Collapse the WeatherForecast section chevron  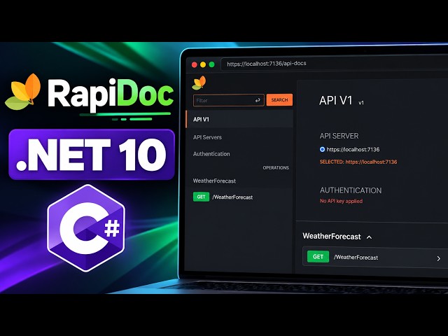pyautogui.click(x=369, y=237)
